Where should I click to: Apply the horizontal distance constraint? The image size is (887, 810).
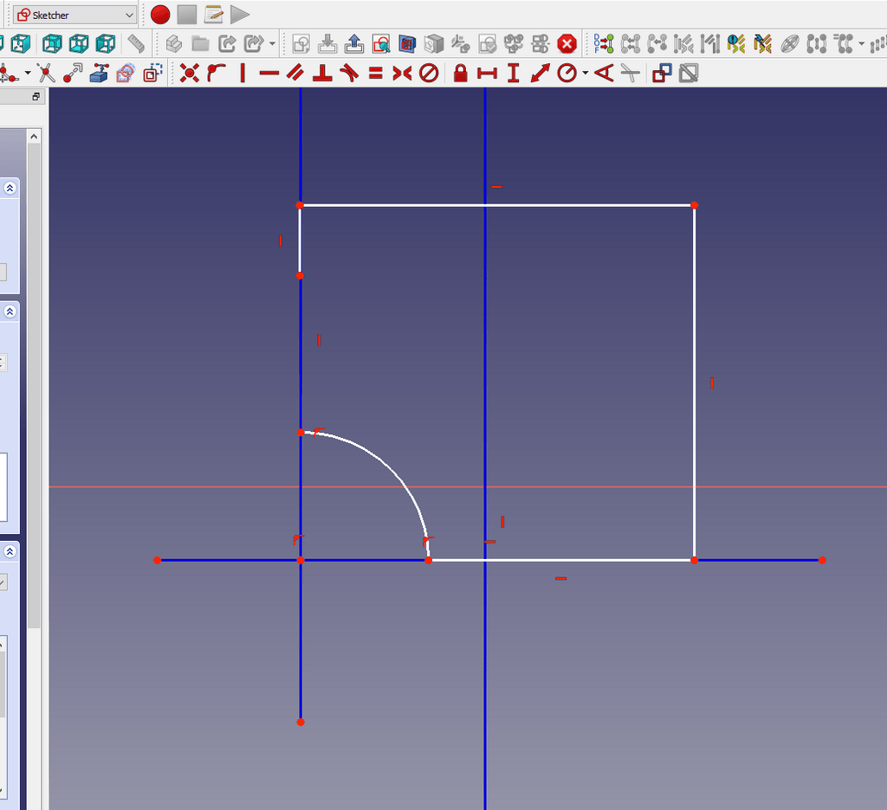(487, 73)
